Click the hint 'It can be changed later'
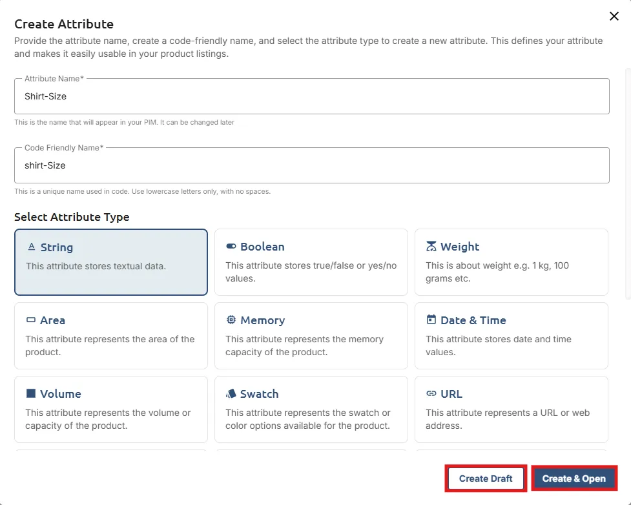The image size is (631, 505). [x=197, y=122]
